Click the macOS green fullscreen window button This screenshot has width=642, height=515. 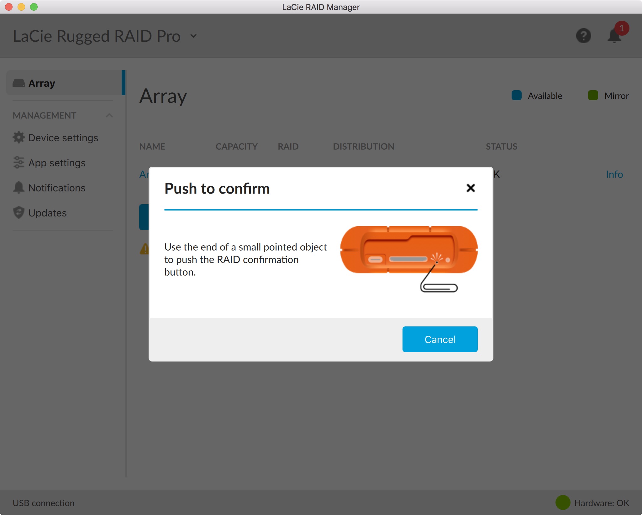coord(34,7)
